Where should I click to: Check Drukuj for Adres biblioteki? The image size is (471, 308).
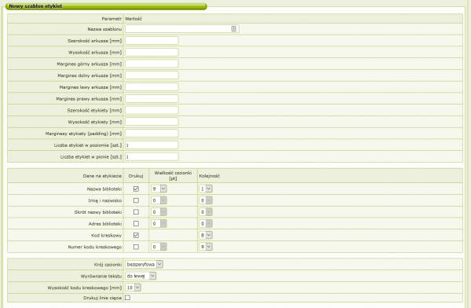click(136, 223)
